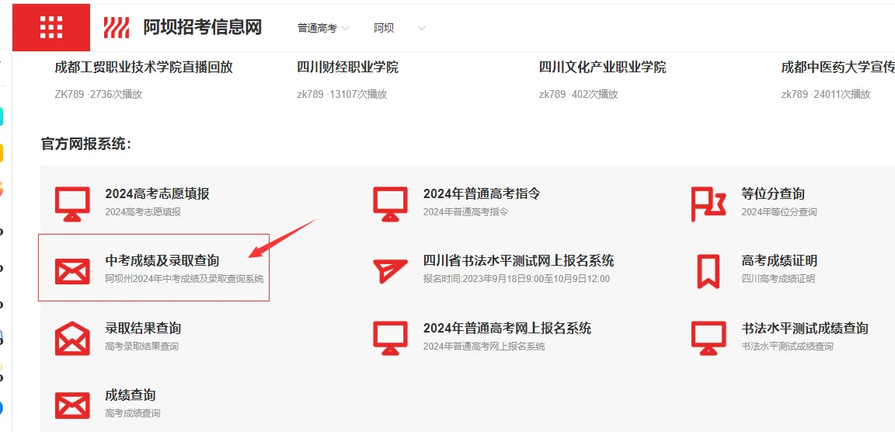Click envelope icon beside 中考成绩及录取查询

click(x=72, y=271)
